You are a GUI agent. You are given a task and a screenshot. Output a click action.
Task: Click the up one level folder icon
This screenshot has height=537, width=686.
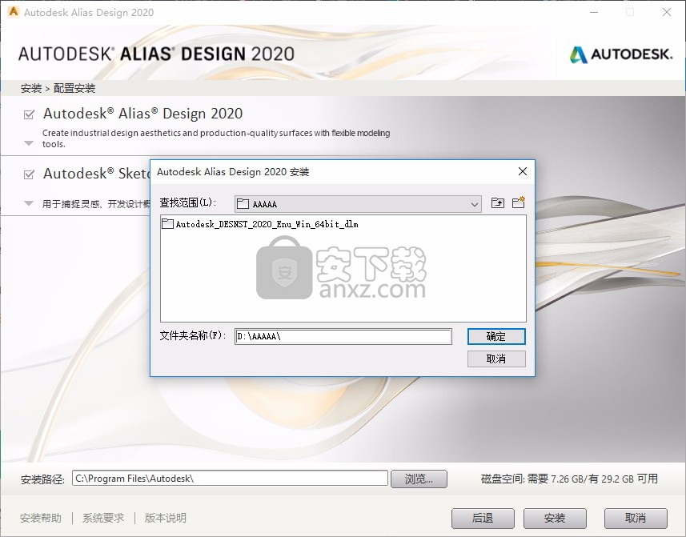point(497,203)
